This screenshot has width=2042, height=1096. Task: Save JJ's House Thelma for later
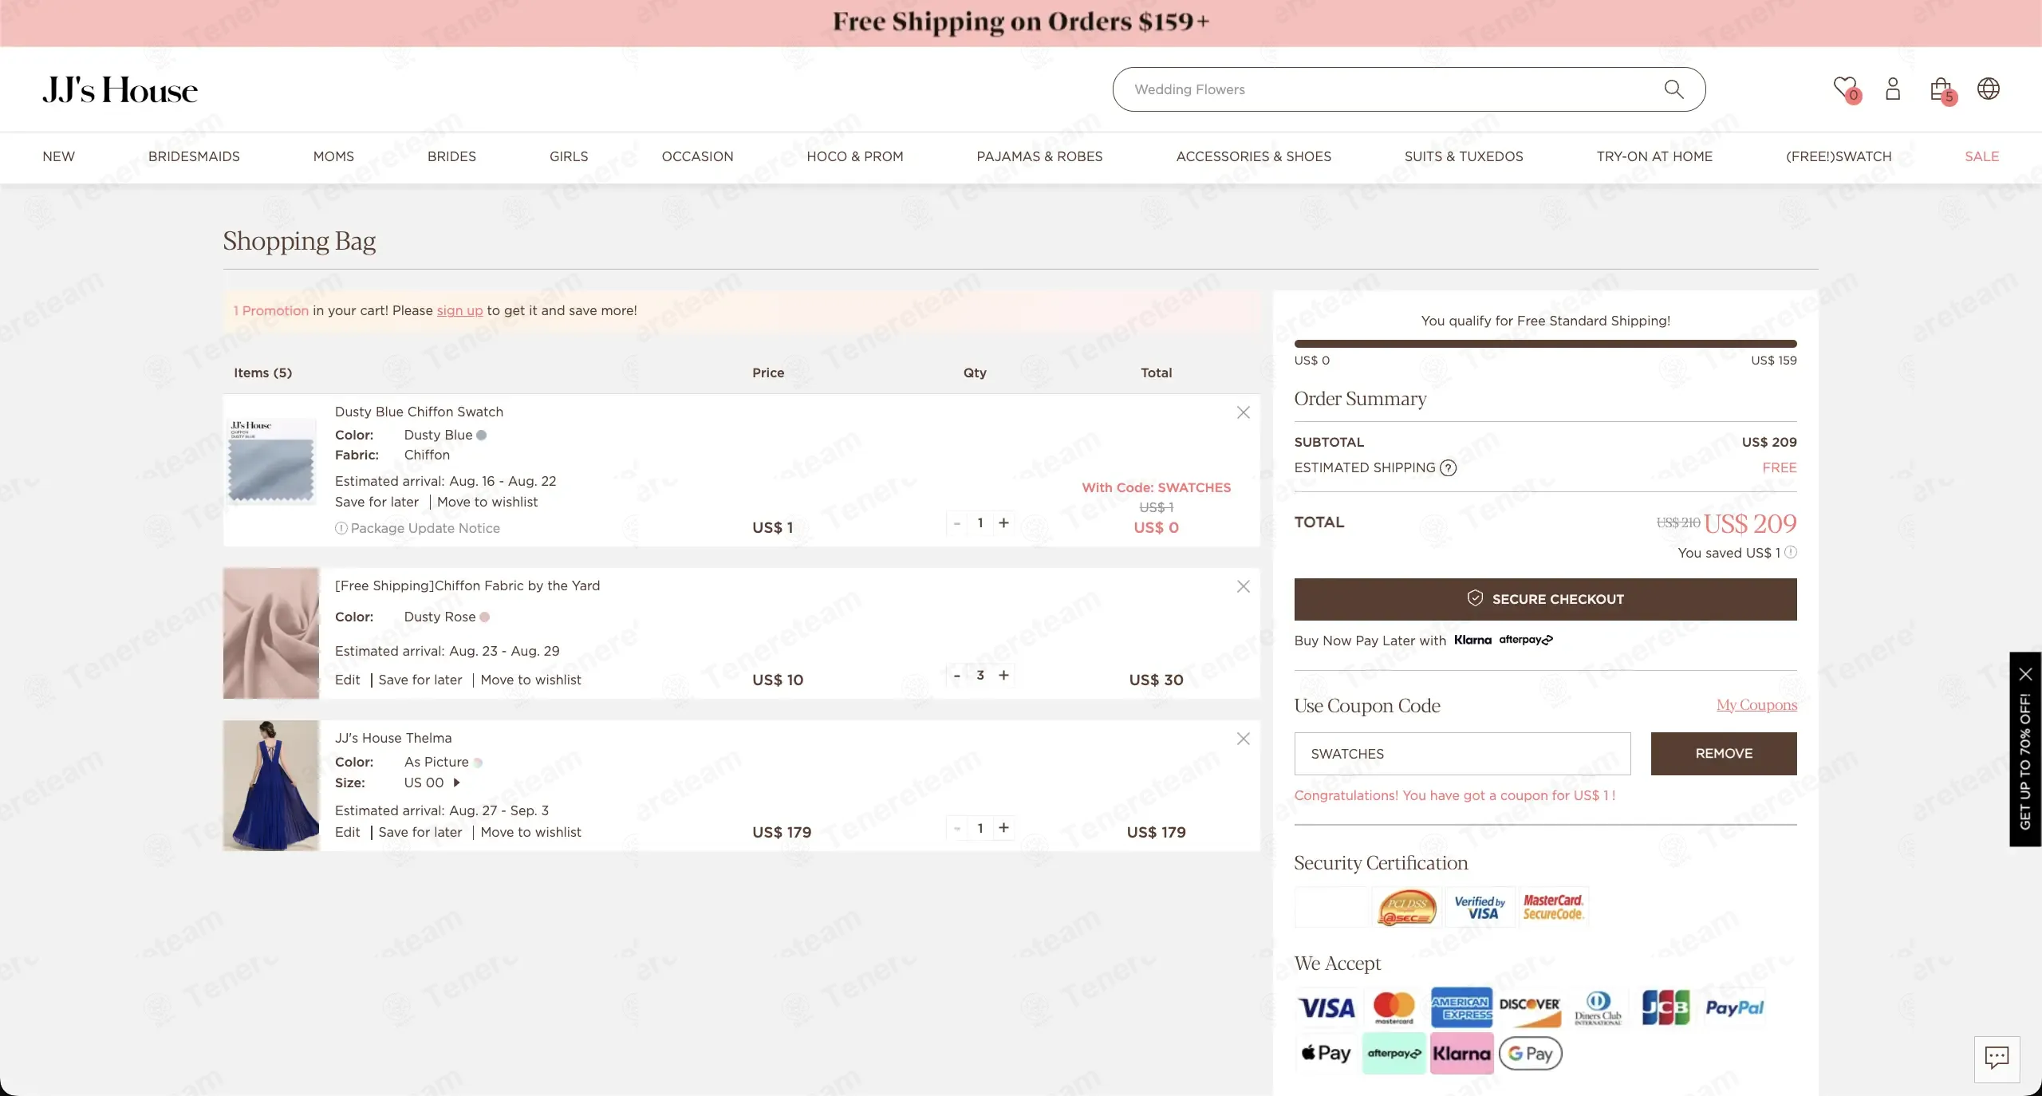[420, 832]
